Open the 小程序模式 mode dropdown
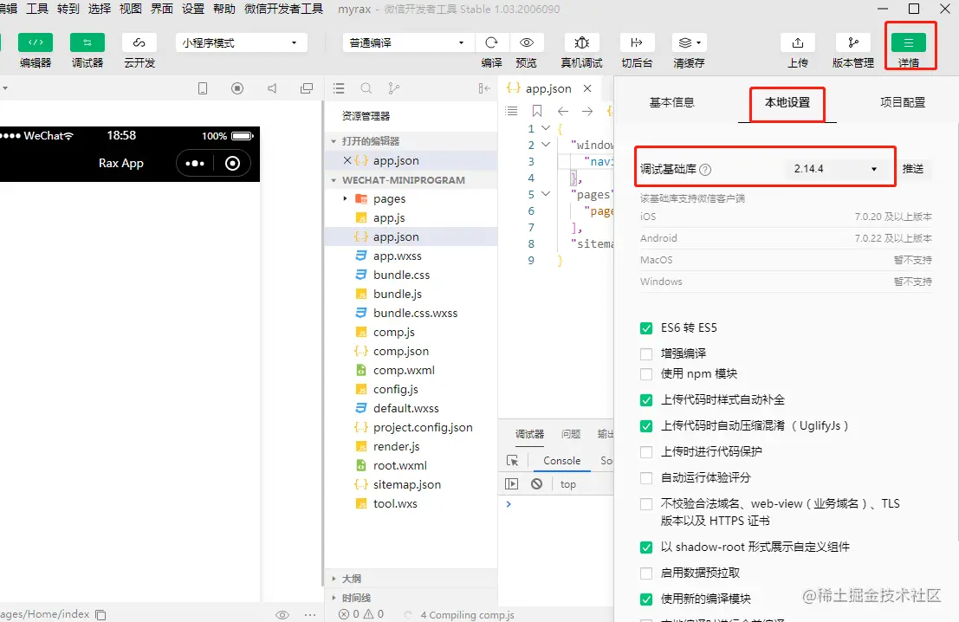 click(241, 42)
